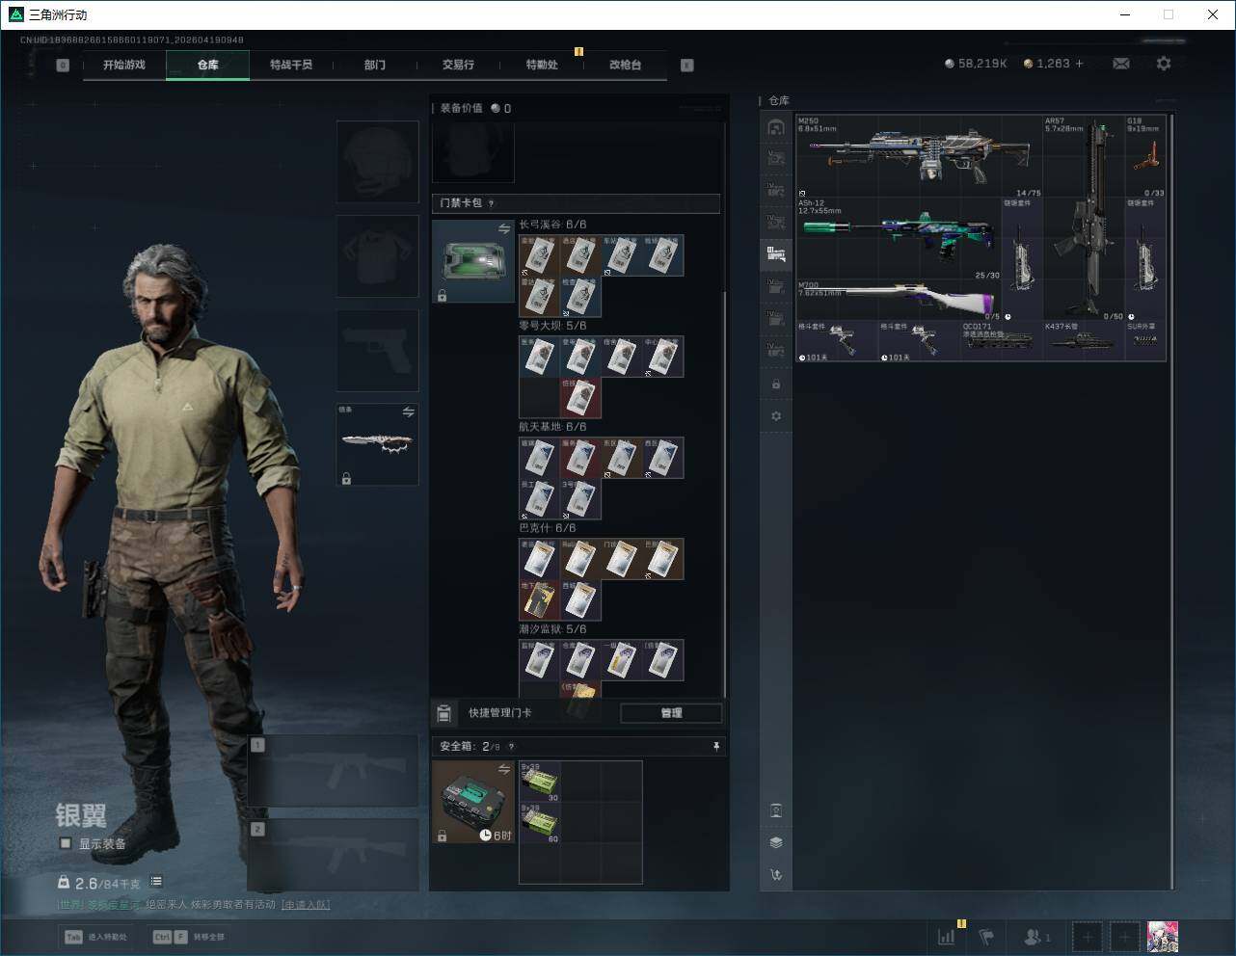The width and height of the screenshot is (1236, 956).
Task: Open the mail inbox envelope icon
Action: coord(1121,64)
